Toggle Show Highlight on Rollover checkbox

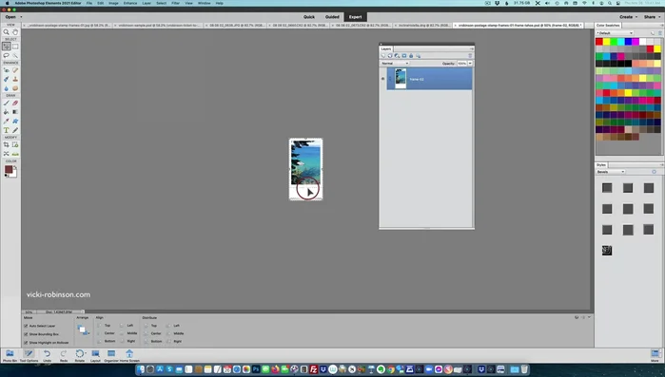point(26,342)
